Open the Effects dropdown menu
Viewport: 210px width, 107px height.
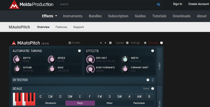[50, 16]
